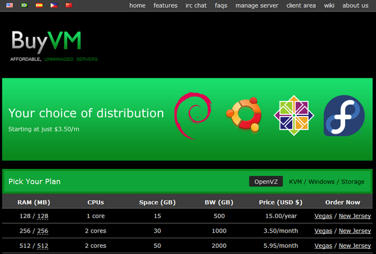Click the '2000' bandwidth cell
This screenshot has width=376, height=254.
point(219,246)
